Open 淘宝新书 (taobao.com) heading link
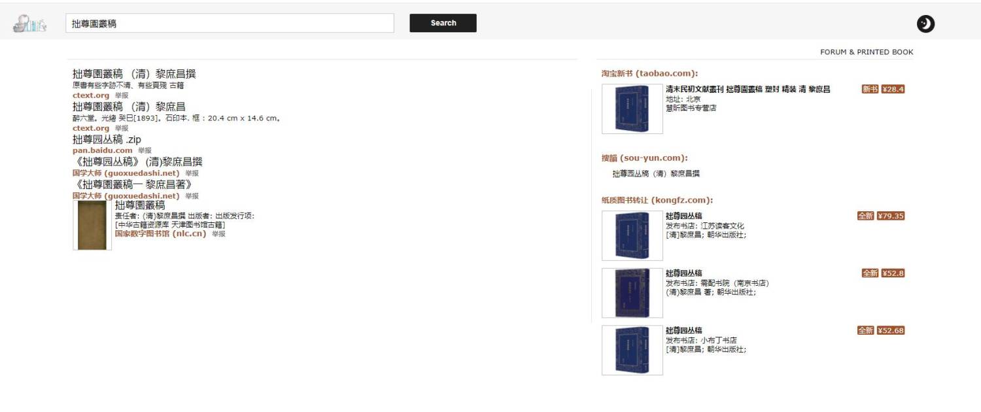 coord(649,73)
